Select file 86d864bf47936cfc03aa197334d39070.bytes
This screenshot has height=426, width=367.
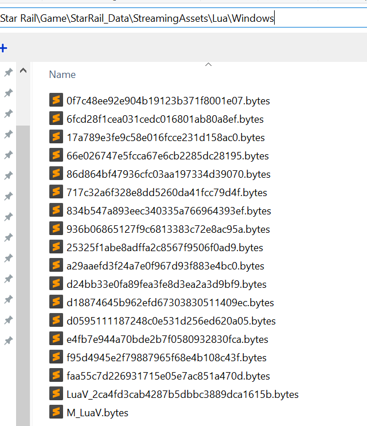pyautogui.click(x=169, y=174)
